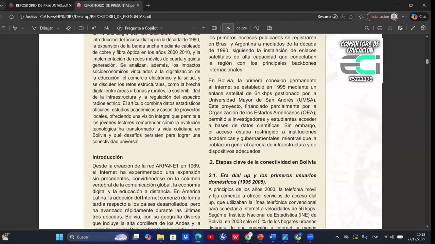Image resolution: width=435 pixels, height=244 pixels.
Task: Open tab actions menu chevron
Action: (1, 5)
